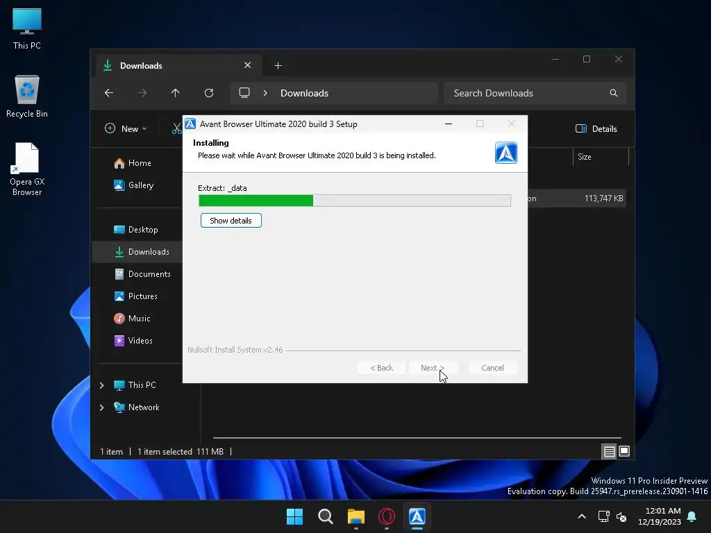Viewport: 711px width, 533px height.
Task: Click the horizontal scrollbar in Explorer
Action: pos(417,438)
